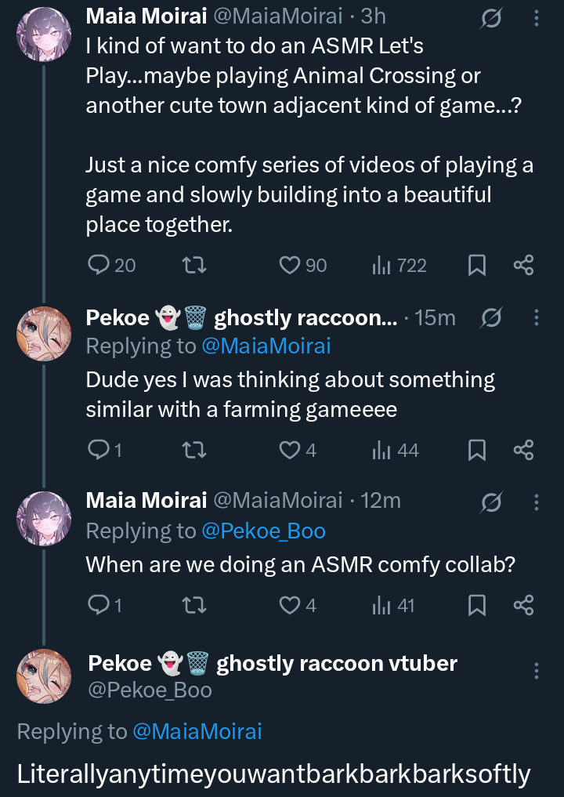Screen dimensions: 564x797
Task: Open more options on Maia's 12m reply
Action: pos(537,501)
